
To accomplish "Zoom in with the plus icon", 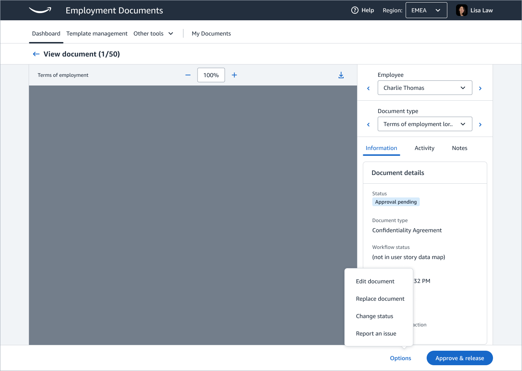I will point(234,75).
